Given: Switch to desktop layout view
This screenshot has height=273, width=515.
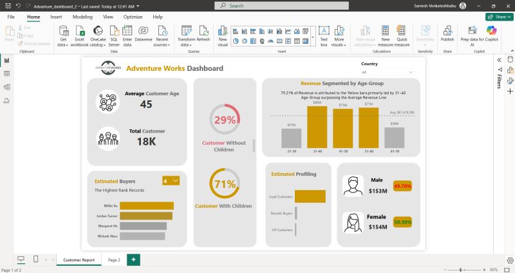Looking at the screenshot, I should [x=21, y=259].
